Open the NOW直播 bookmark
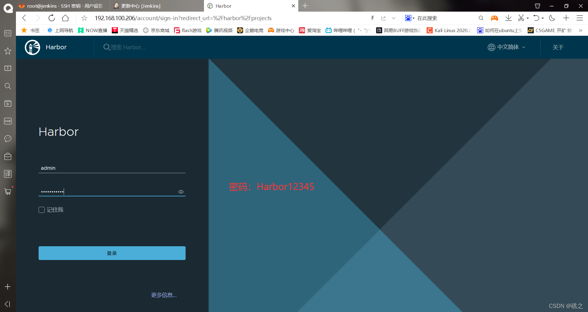 pos(93,30)
